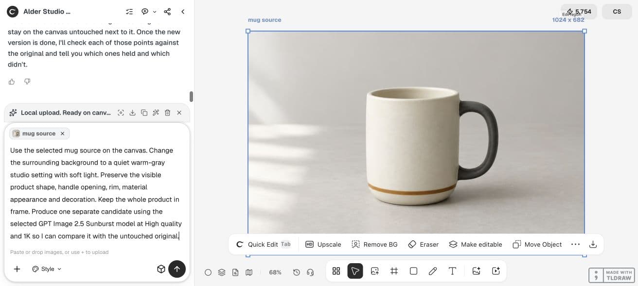638x286 pixels.
Task: Add an attachment with the plus button
Action: coord(17,269)
